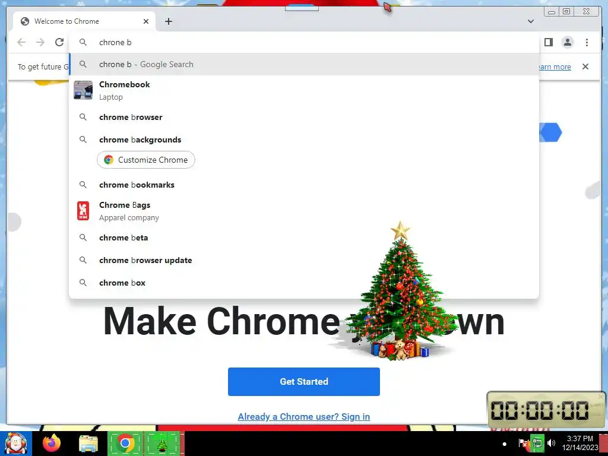Screen dimensions: 608x456
Task: Click the back navigation arrow
Action: [x=21, y=42]
